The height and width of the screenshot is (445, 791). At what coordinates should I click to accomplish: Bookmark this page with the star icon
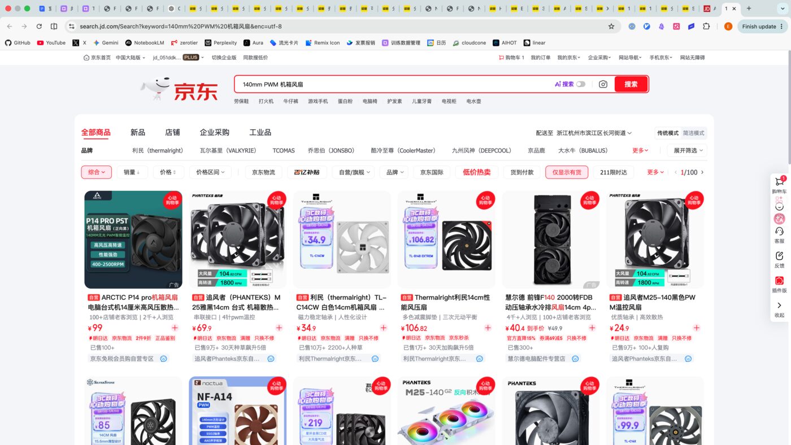tap(611, 27)
